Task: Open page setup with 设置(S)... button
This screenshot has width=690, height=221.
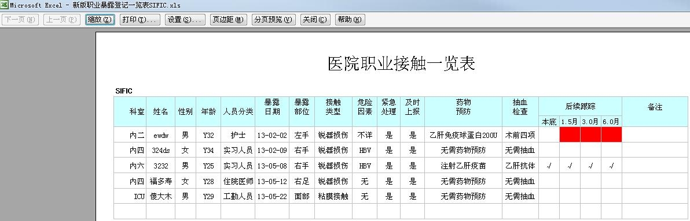Action: pyautogui.click(x=185, y=20)
